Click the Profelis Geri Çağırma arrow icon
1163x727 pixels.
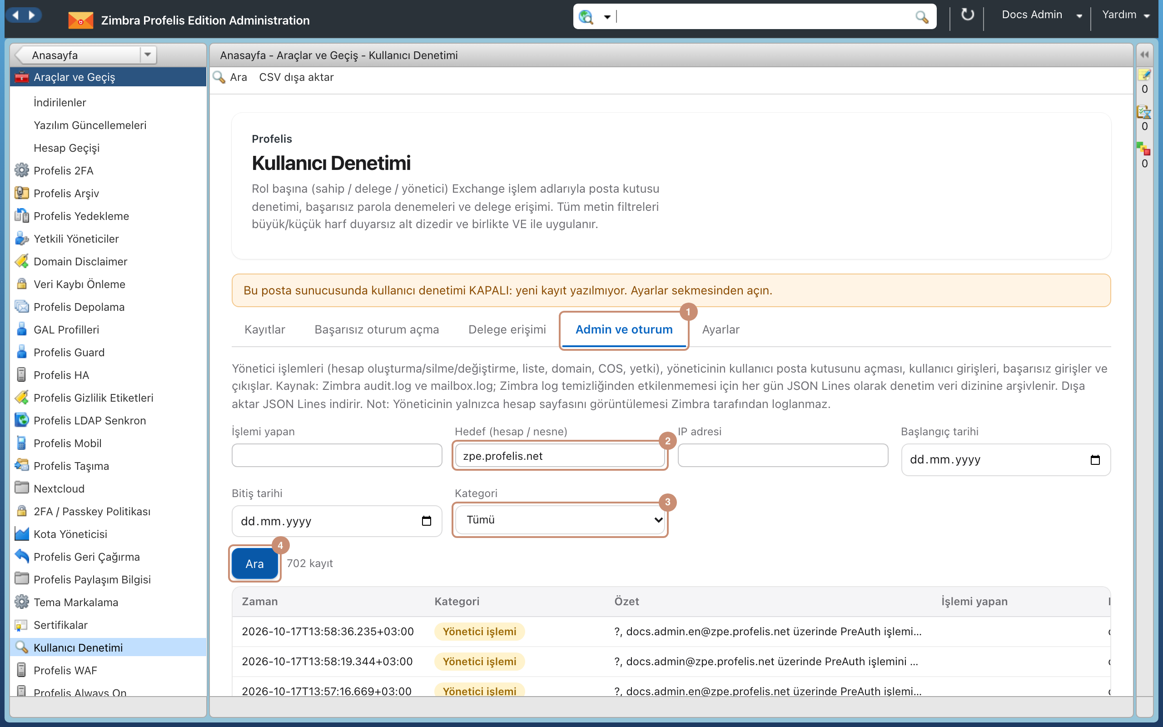[22, 556]
